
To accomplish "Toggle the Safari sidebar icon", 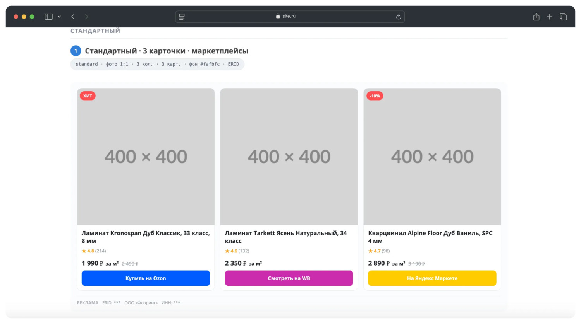I will (48, 17).
